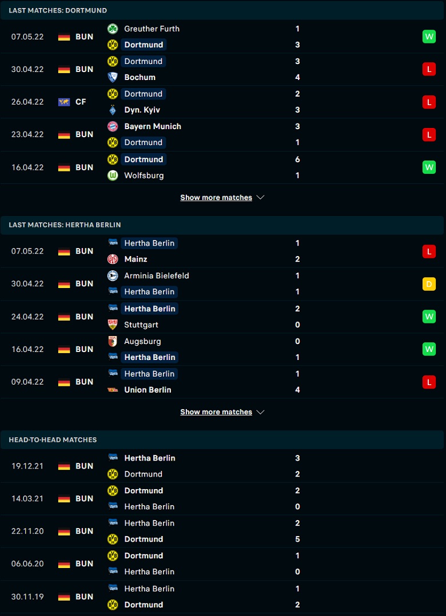Viewport: 446px width, 616px height.
Task: Click the green W badge for Greuther Furth match
Action: point(429,37)
